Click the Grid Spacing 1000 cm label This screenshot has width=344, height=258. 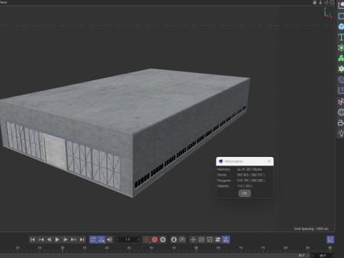click(311, 229)
